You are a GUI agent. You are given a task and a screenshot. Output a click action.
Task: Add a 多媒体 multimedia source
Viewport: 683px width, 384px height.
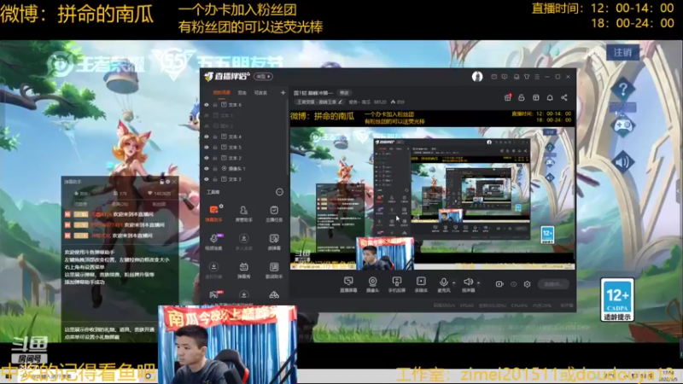click(x=421, y=284)
